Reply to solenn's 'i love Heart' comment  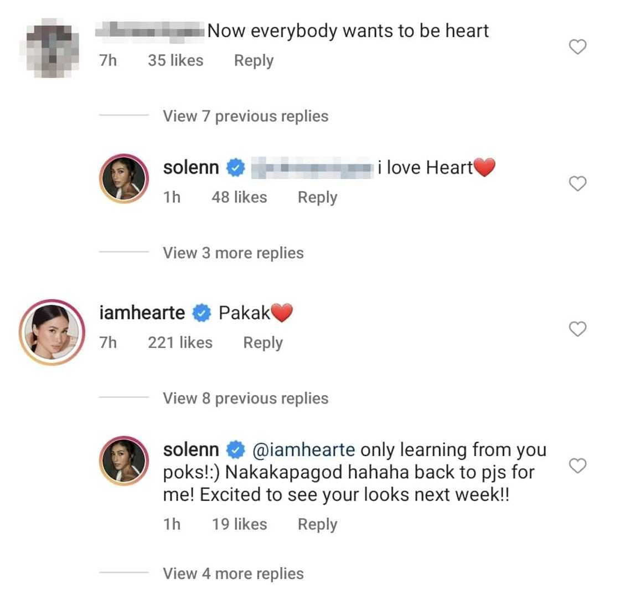tap(317, 197)
